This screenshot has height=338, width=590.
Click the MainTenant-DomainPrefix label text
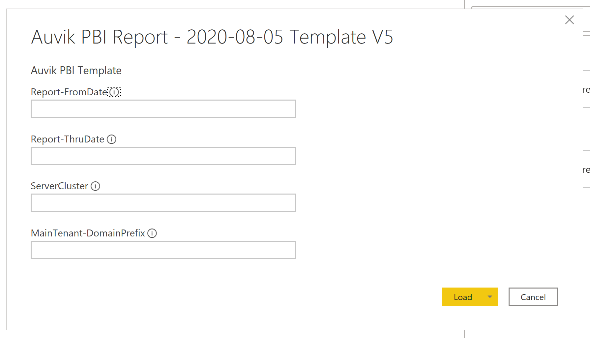click(x=88, y=233)
